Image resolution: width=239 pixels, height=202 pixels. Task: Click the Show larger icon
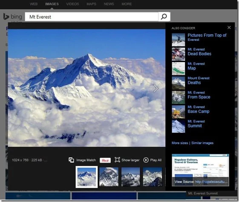click(117, 160)
